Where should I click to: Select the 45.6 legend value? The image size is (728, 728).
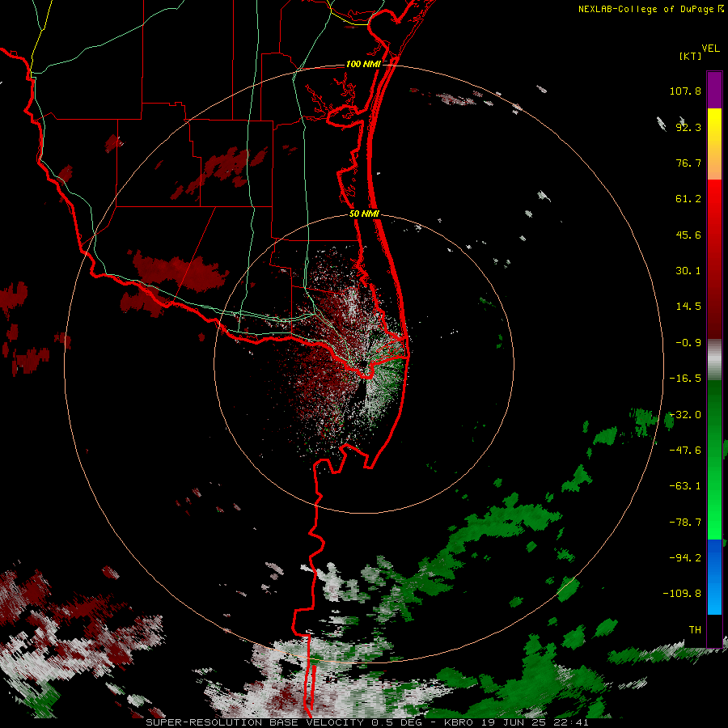coord(688,235)
